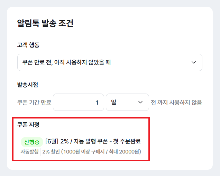220x176 pixels.
Task: Open the 고객 행동 dropdown chevron
Action: [x=193, y=62]
